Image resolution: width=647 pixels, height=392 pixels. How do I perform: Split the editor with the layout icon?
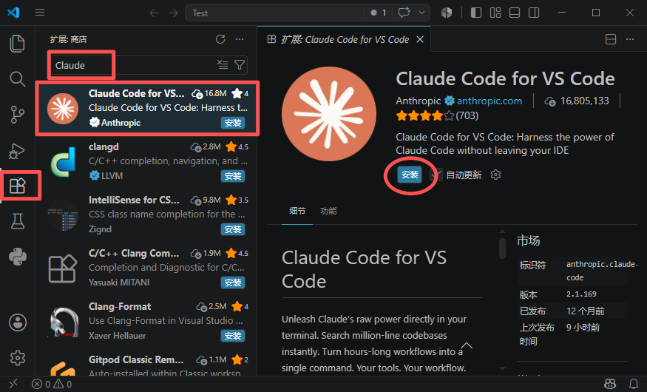pos(611,39)
